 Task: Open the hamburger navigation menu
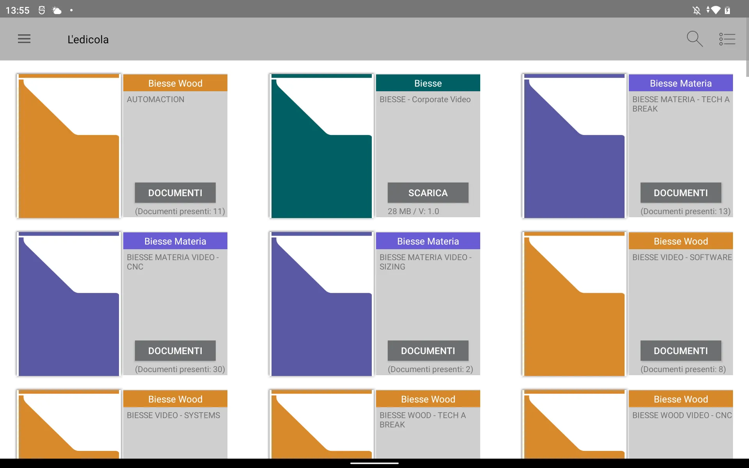pos(24,39)
